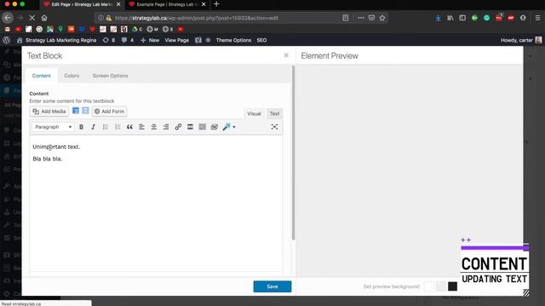Go to the browser home page
This screenshot has width=545, height=306.
44,18
